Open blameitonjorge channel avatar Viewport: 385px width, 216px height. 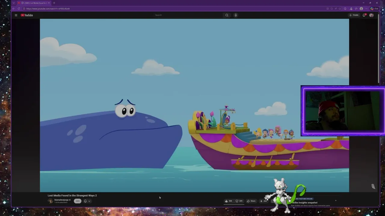[50, 201]
